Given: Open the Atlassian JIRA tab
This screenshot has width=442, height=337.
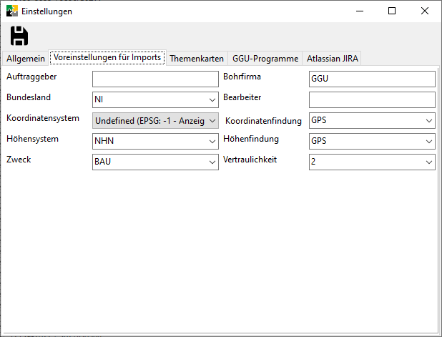Looking at the screenshot, I should click(333, 59).
